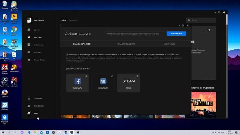Open the AIDA64 Extreme desktop shortcut
240x135 pixels.
(x=5, y=69)
